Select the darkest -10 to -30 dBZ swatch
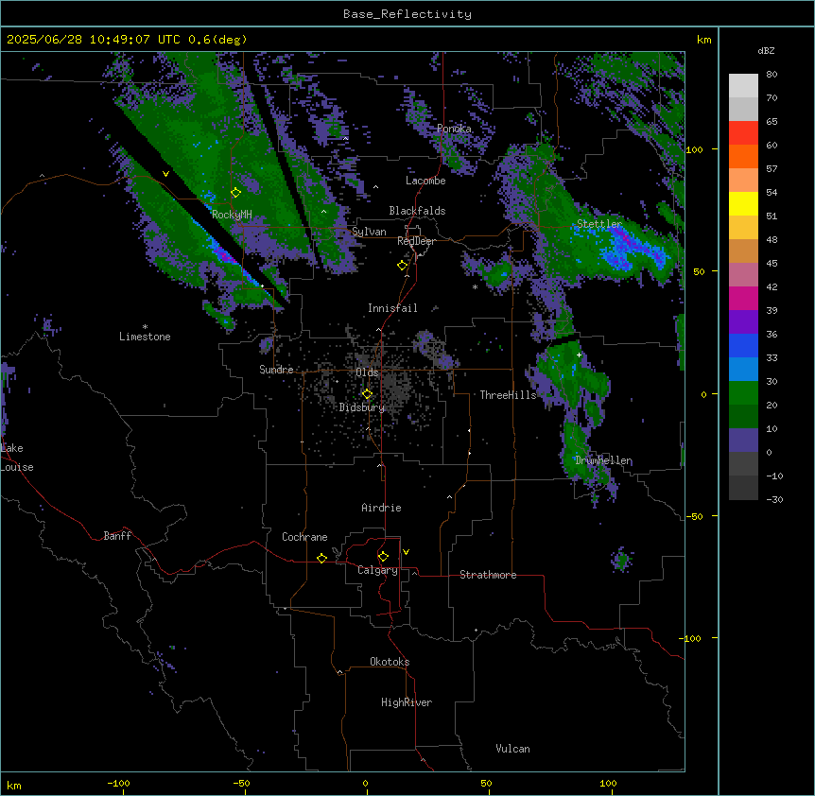Viewport: 815px width, 796px height. pyautogui.click(x=743, y=488)
